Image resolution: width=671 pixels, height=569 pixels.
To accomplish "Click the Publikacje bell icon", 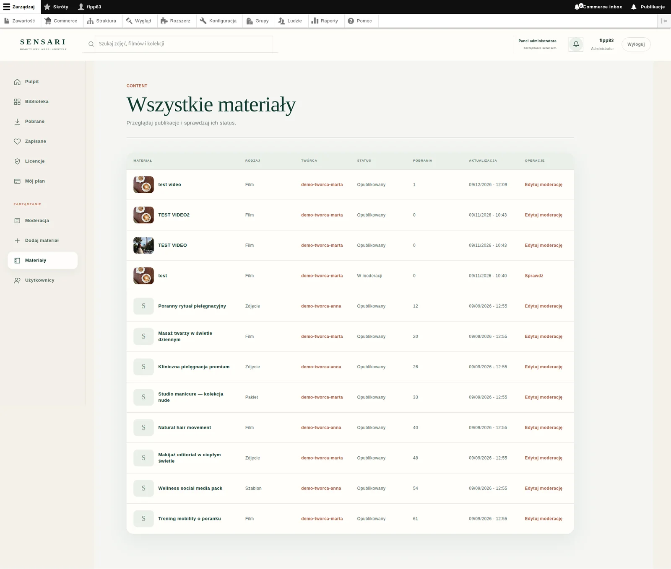I will click(634, 7).
